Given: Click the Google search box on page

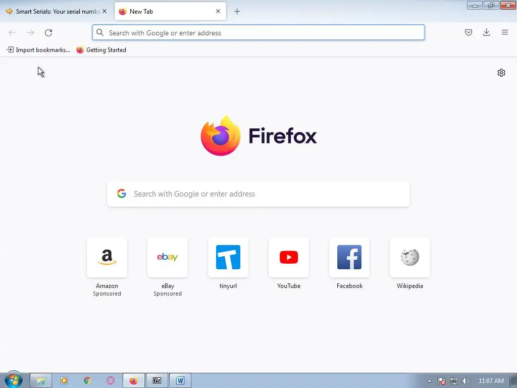Looking at the screenshot, I should [x=258, y=194].
